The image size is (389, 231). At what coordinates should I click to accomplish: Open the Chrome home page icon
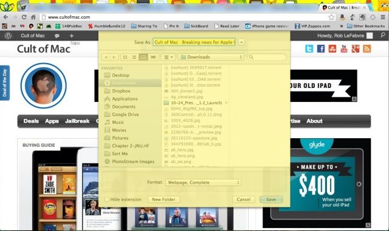(33, 17)
